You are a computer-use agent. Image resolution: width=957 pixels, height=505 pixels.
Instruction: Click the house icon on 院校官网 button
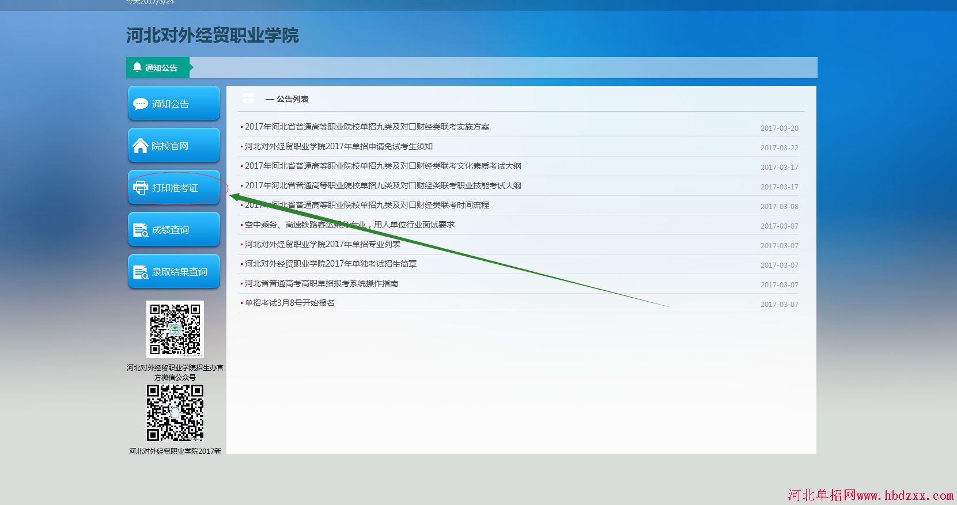click(141, 146)
